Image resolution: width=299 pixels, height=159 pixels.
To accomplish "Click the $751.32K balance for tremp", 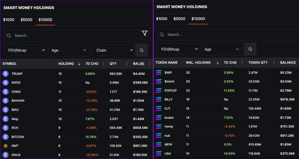I will pos(287,126).
